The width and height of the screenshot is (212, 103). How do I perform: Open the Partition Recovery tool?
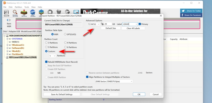tap(15, 13)
